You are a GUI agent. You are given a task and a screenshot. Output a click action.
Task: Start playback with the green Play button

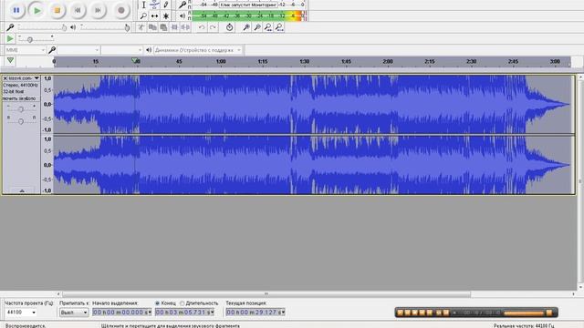[36, 10]
